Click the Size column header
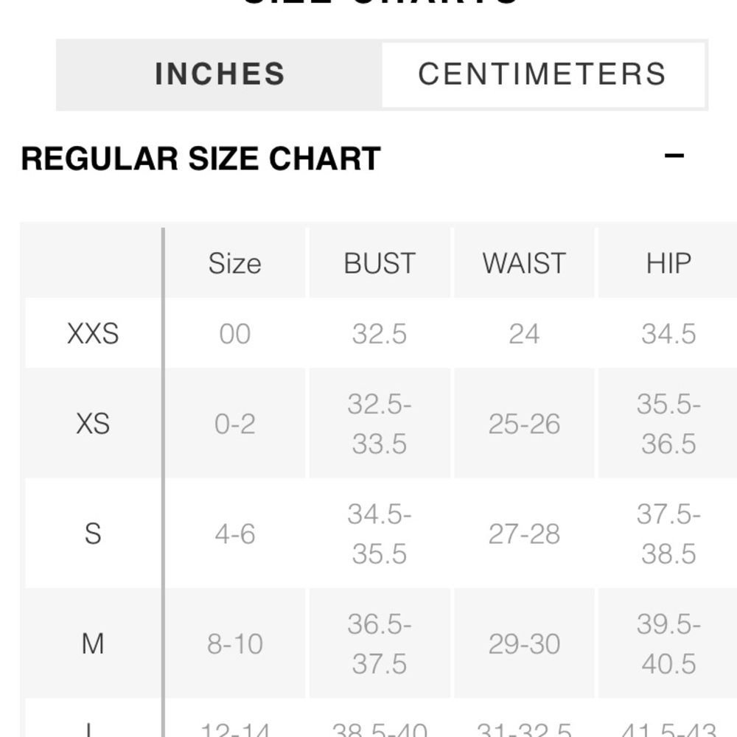Screen dimensions: 737x737 [x=235, y=263]
